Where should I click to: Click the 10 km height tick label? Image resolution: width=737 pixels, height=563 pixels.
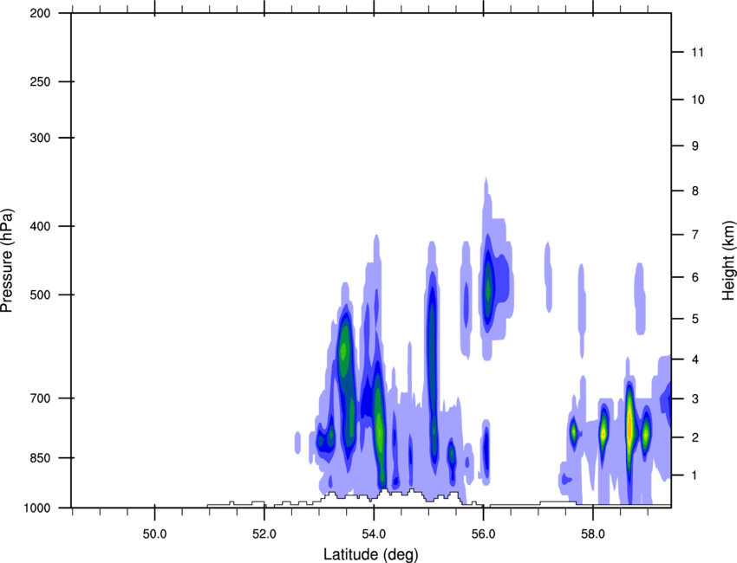coord(697,100)
